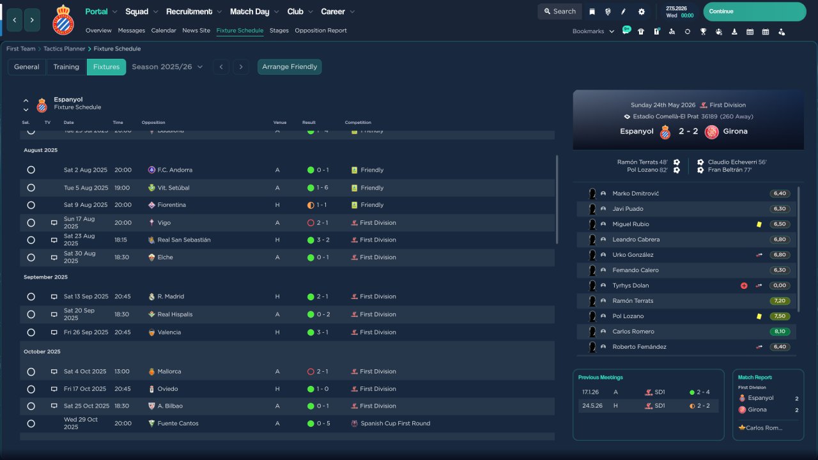Select the Elche fixture radio button
Viewport: 818px width, 460px height.
point(31,257)
